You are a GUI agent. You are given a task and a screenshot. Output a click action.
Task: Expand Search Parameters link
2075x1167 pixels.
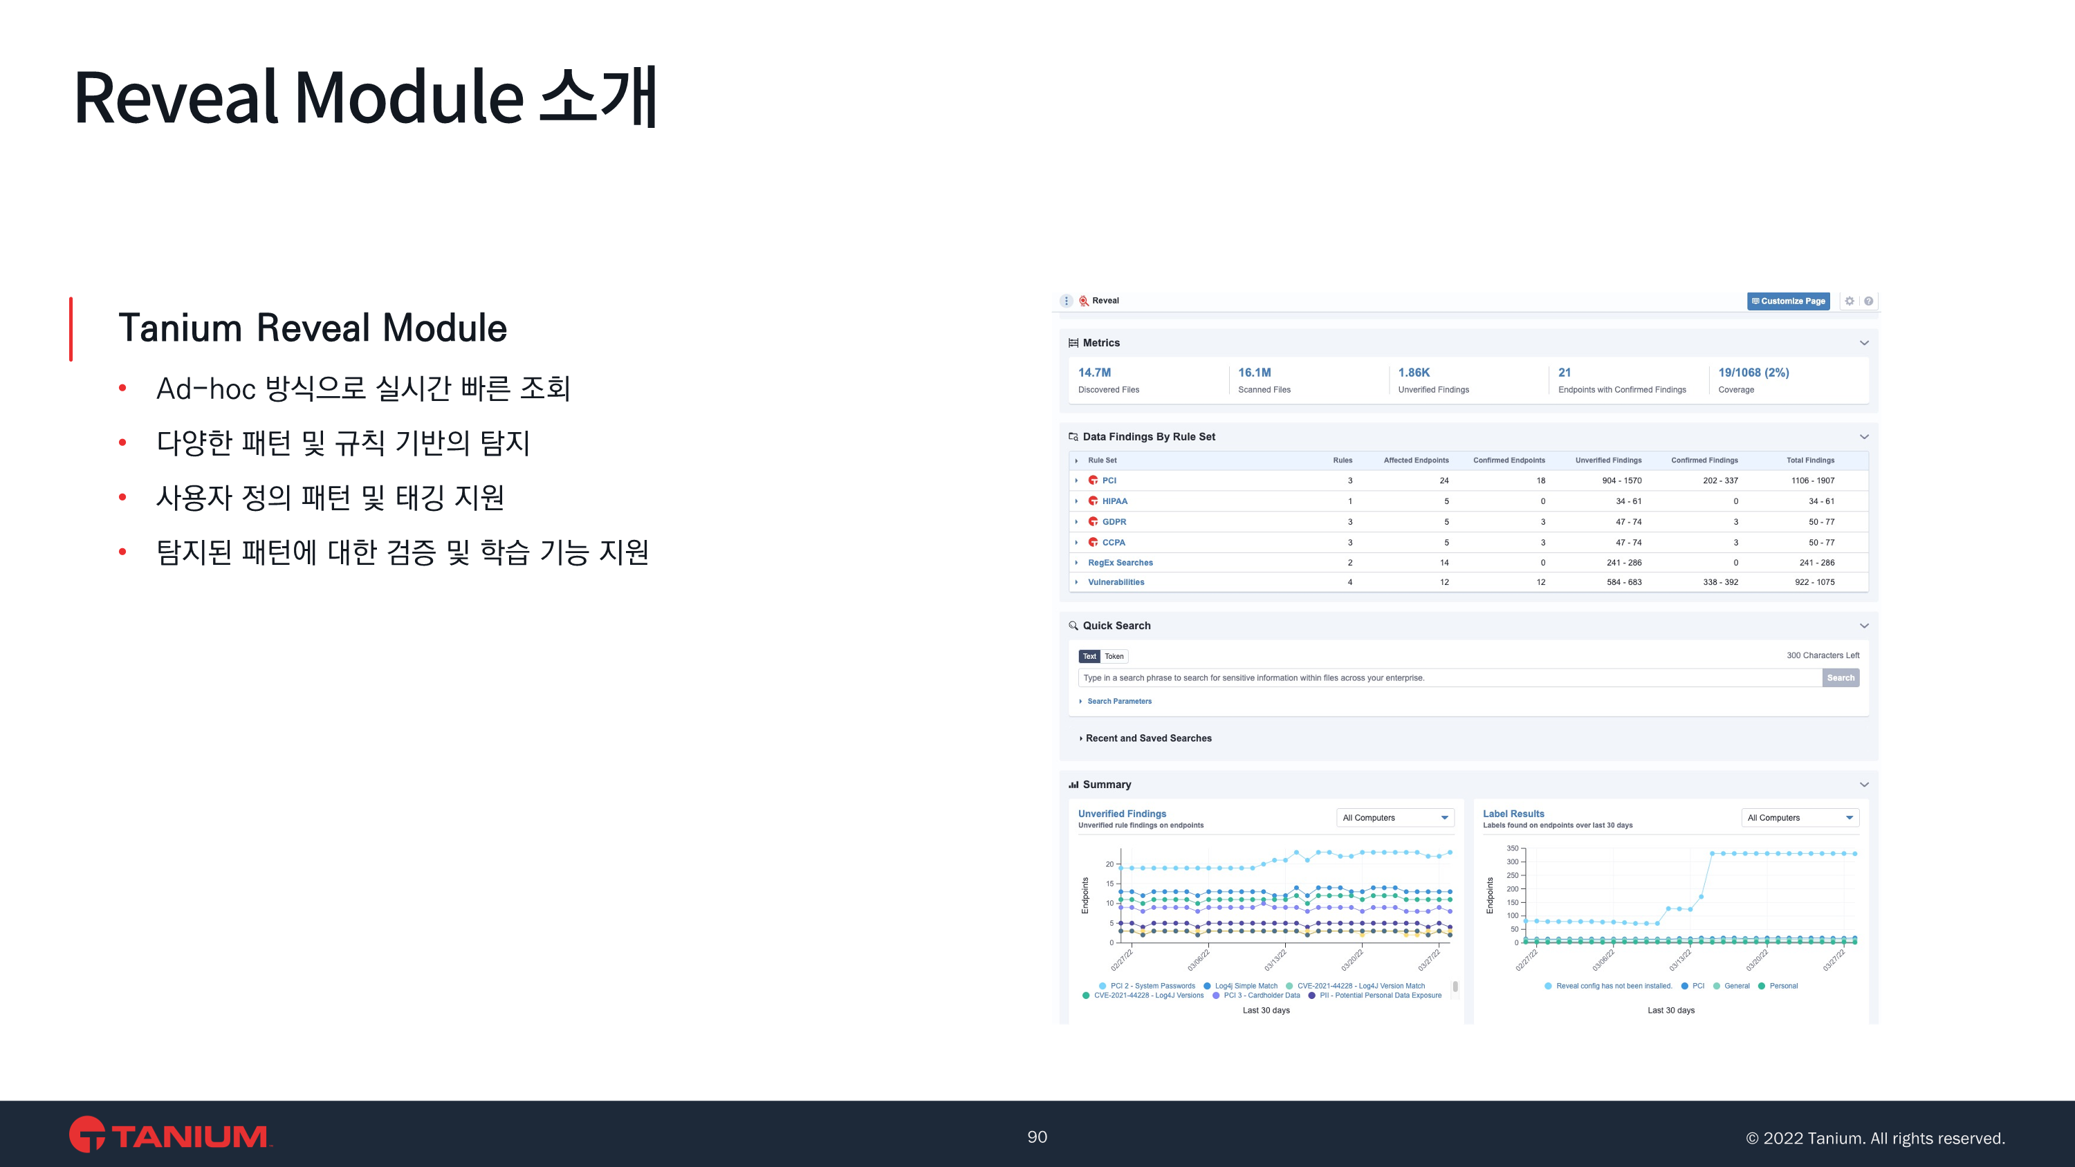coord(1119,702)
